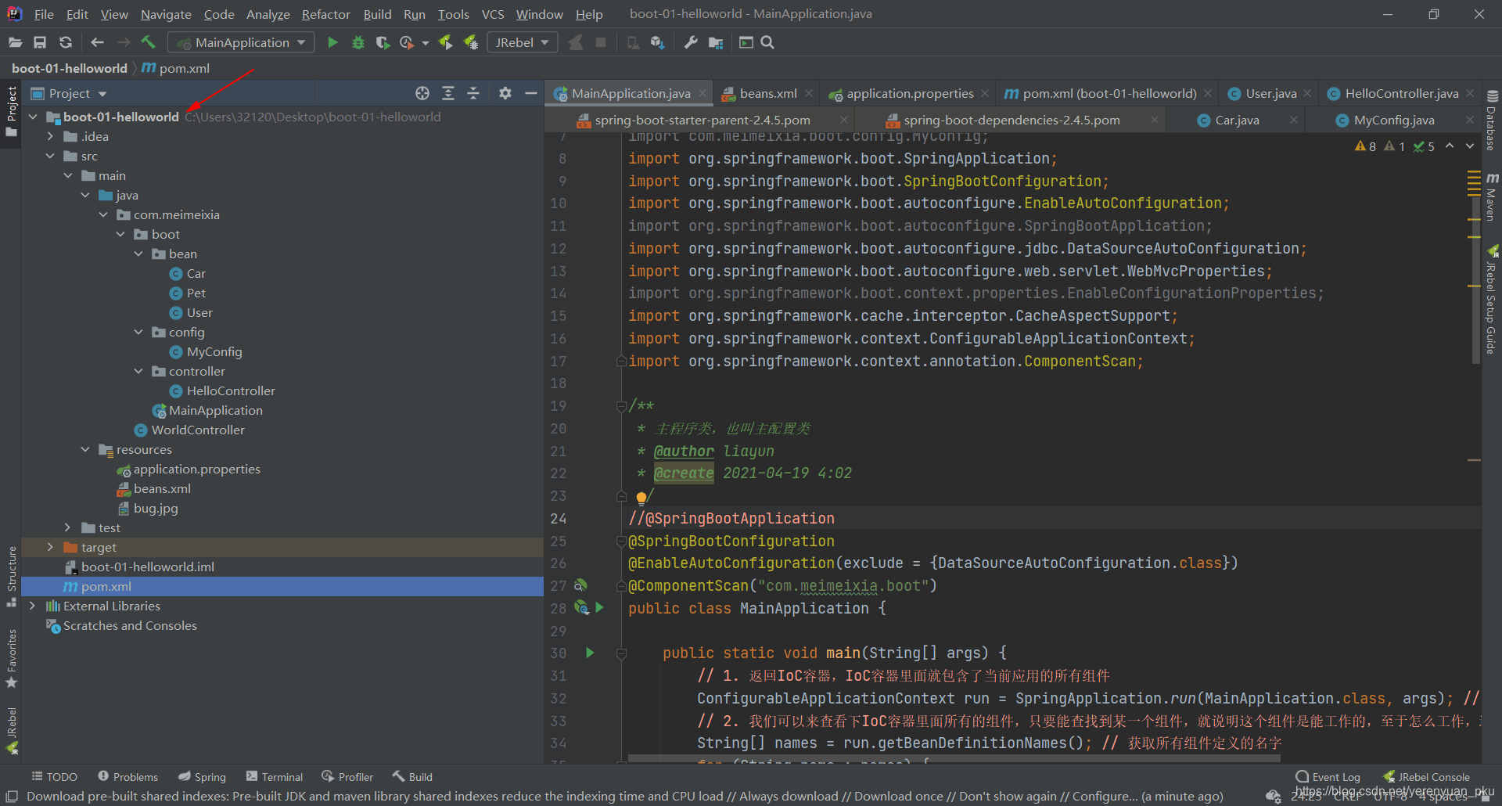The height and width of the screenshot is (806, 1502).
Task: Open the Spring tool window
Action: point(202,776)
